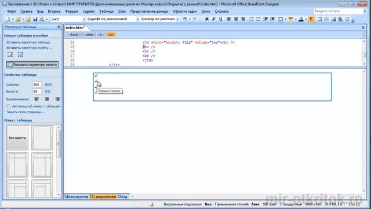The width and height of the screenshot is (371, 209).
Task: Insert a numbered list
Action: [x=252, y=19]
